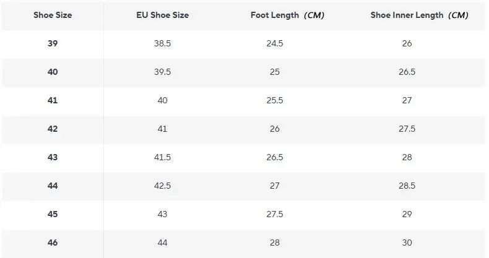Viewport: 489px width, 258px height.
Task: Click EU shoe size 38.5 cell
Action: pos(162,43)
